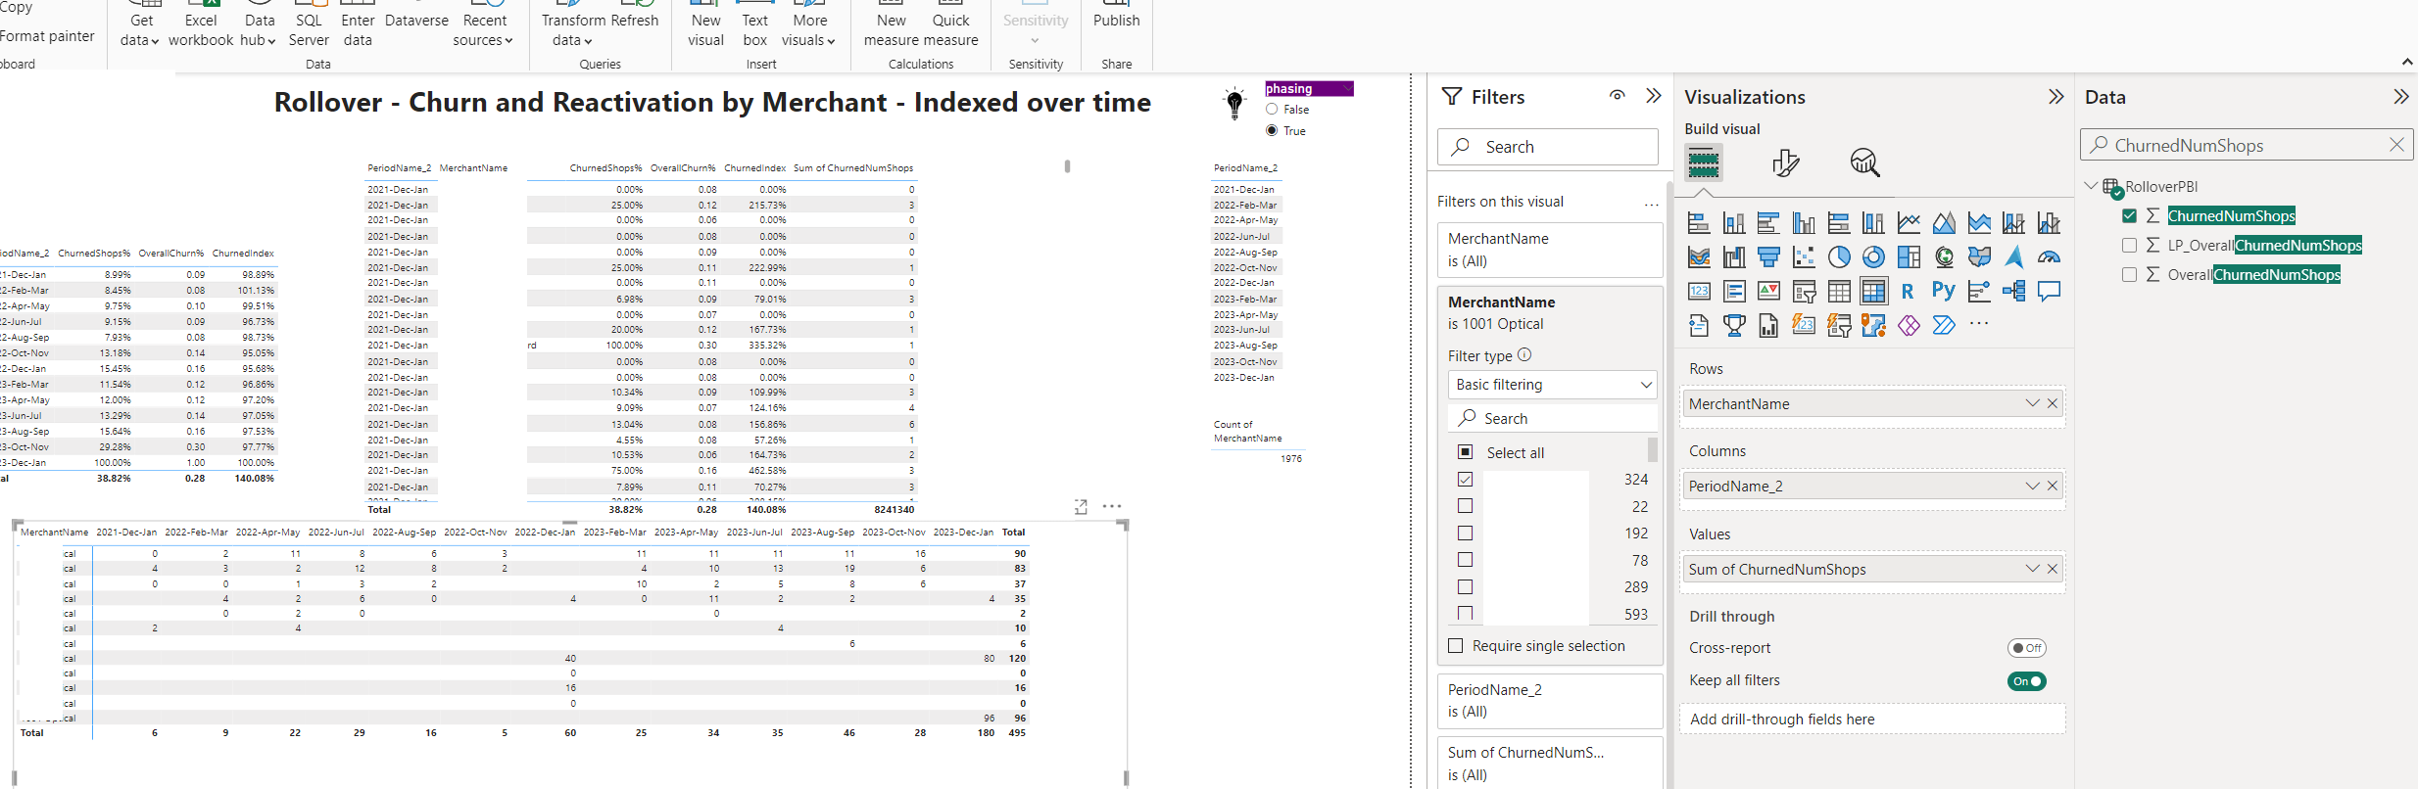The height and width of the screenshot is (789, 2418).
Task: Select the True option in phasing slicer
Action: (1272, 131)
